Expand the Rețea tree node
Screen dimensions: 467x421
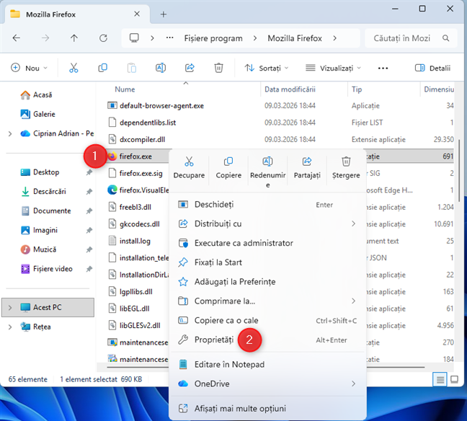(10, 327)
